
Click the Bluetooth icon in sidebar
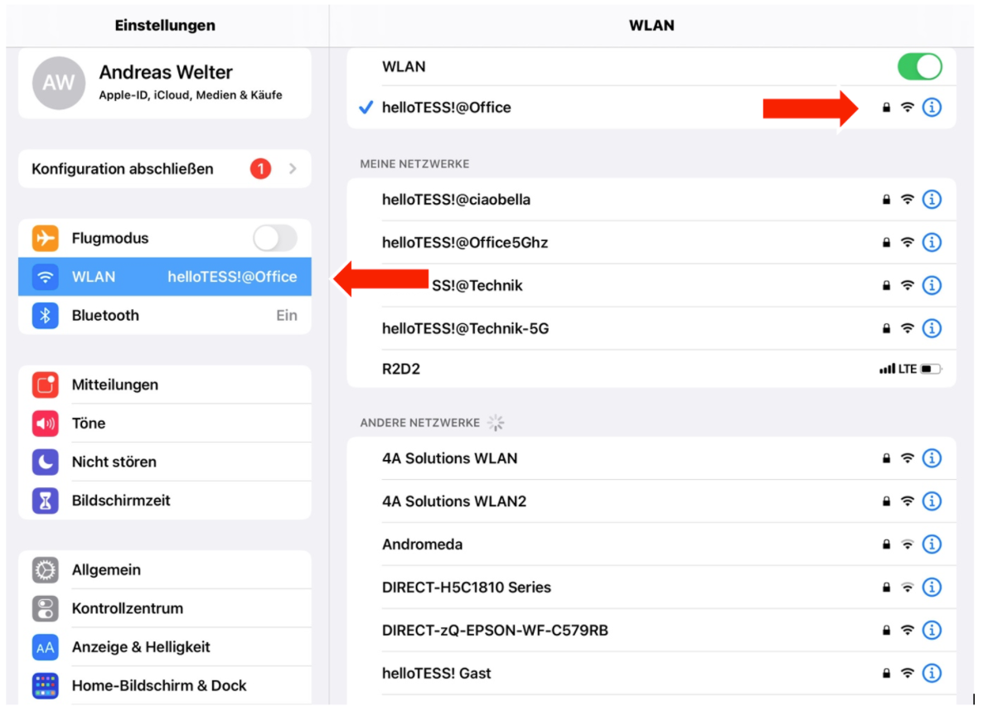click(46, 316)
